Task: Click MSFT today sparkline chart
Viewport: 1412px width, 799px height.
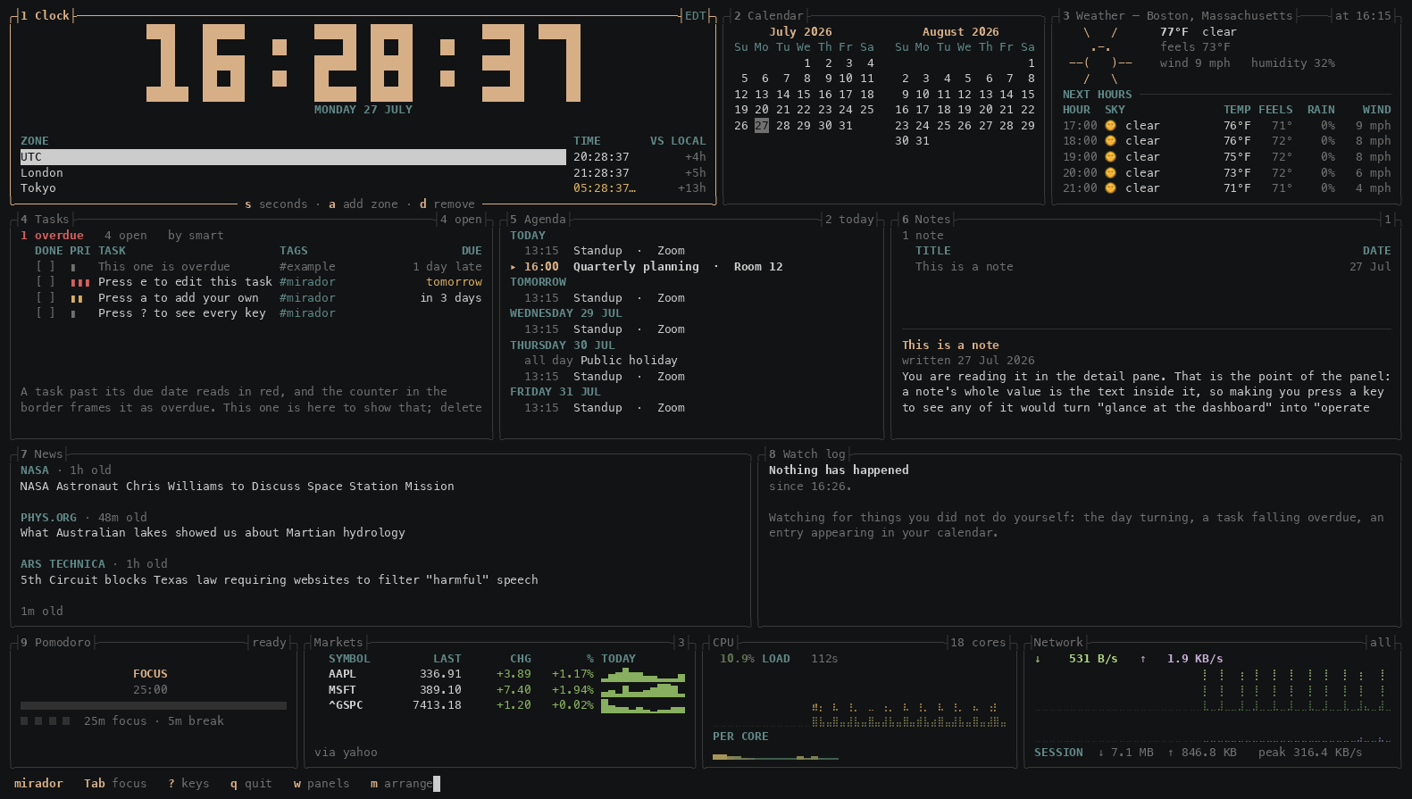Action: [x=643, y=690]
